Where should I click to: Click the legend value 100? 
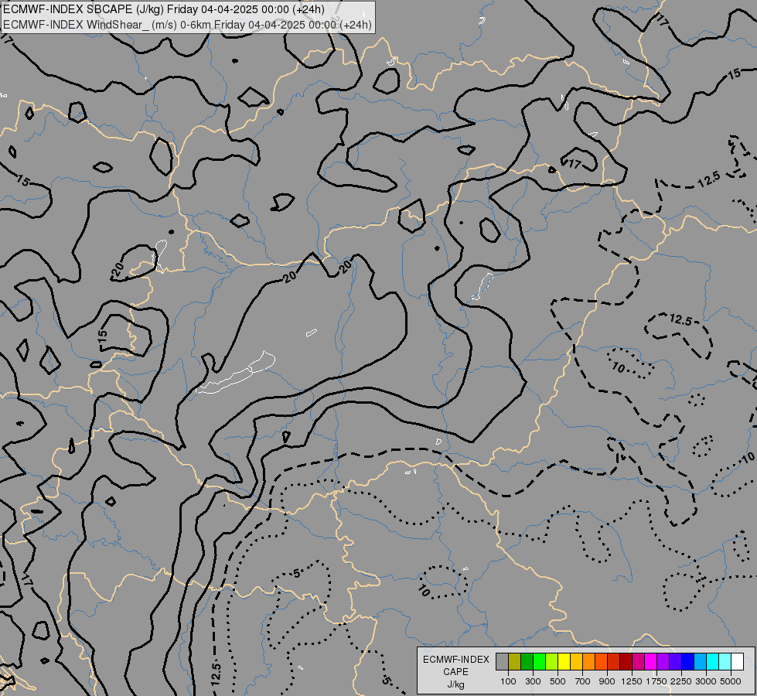pyautogui.click(x=508, y=681)
